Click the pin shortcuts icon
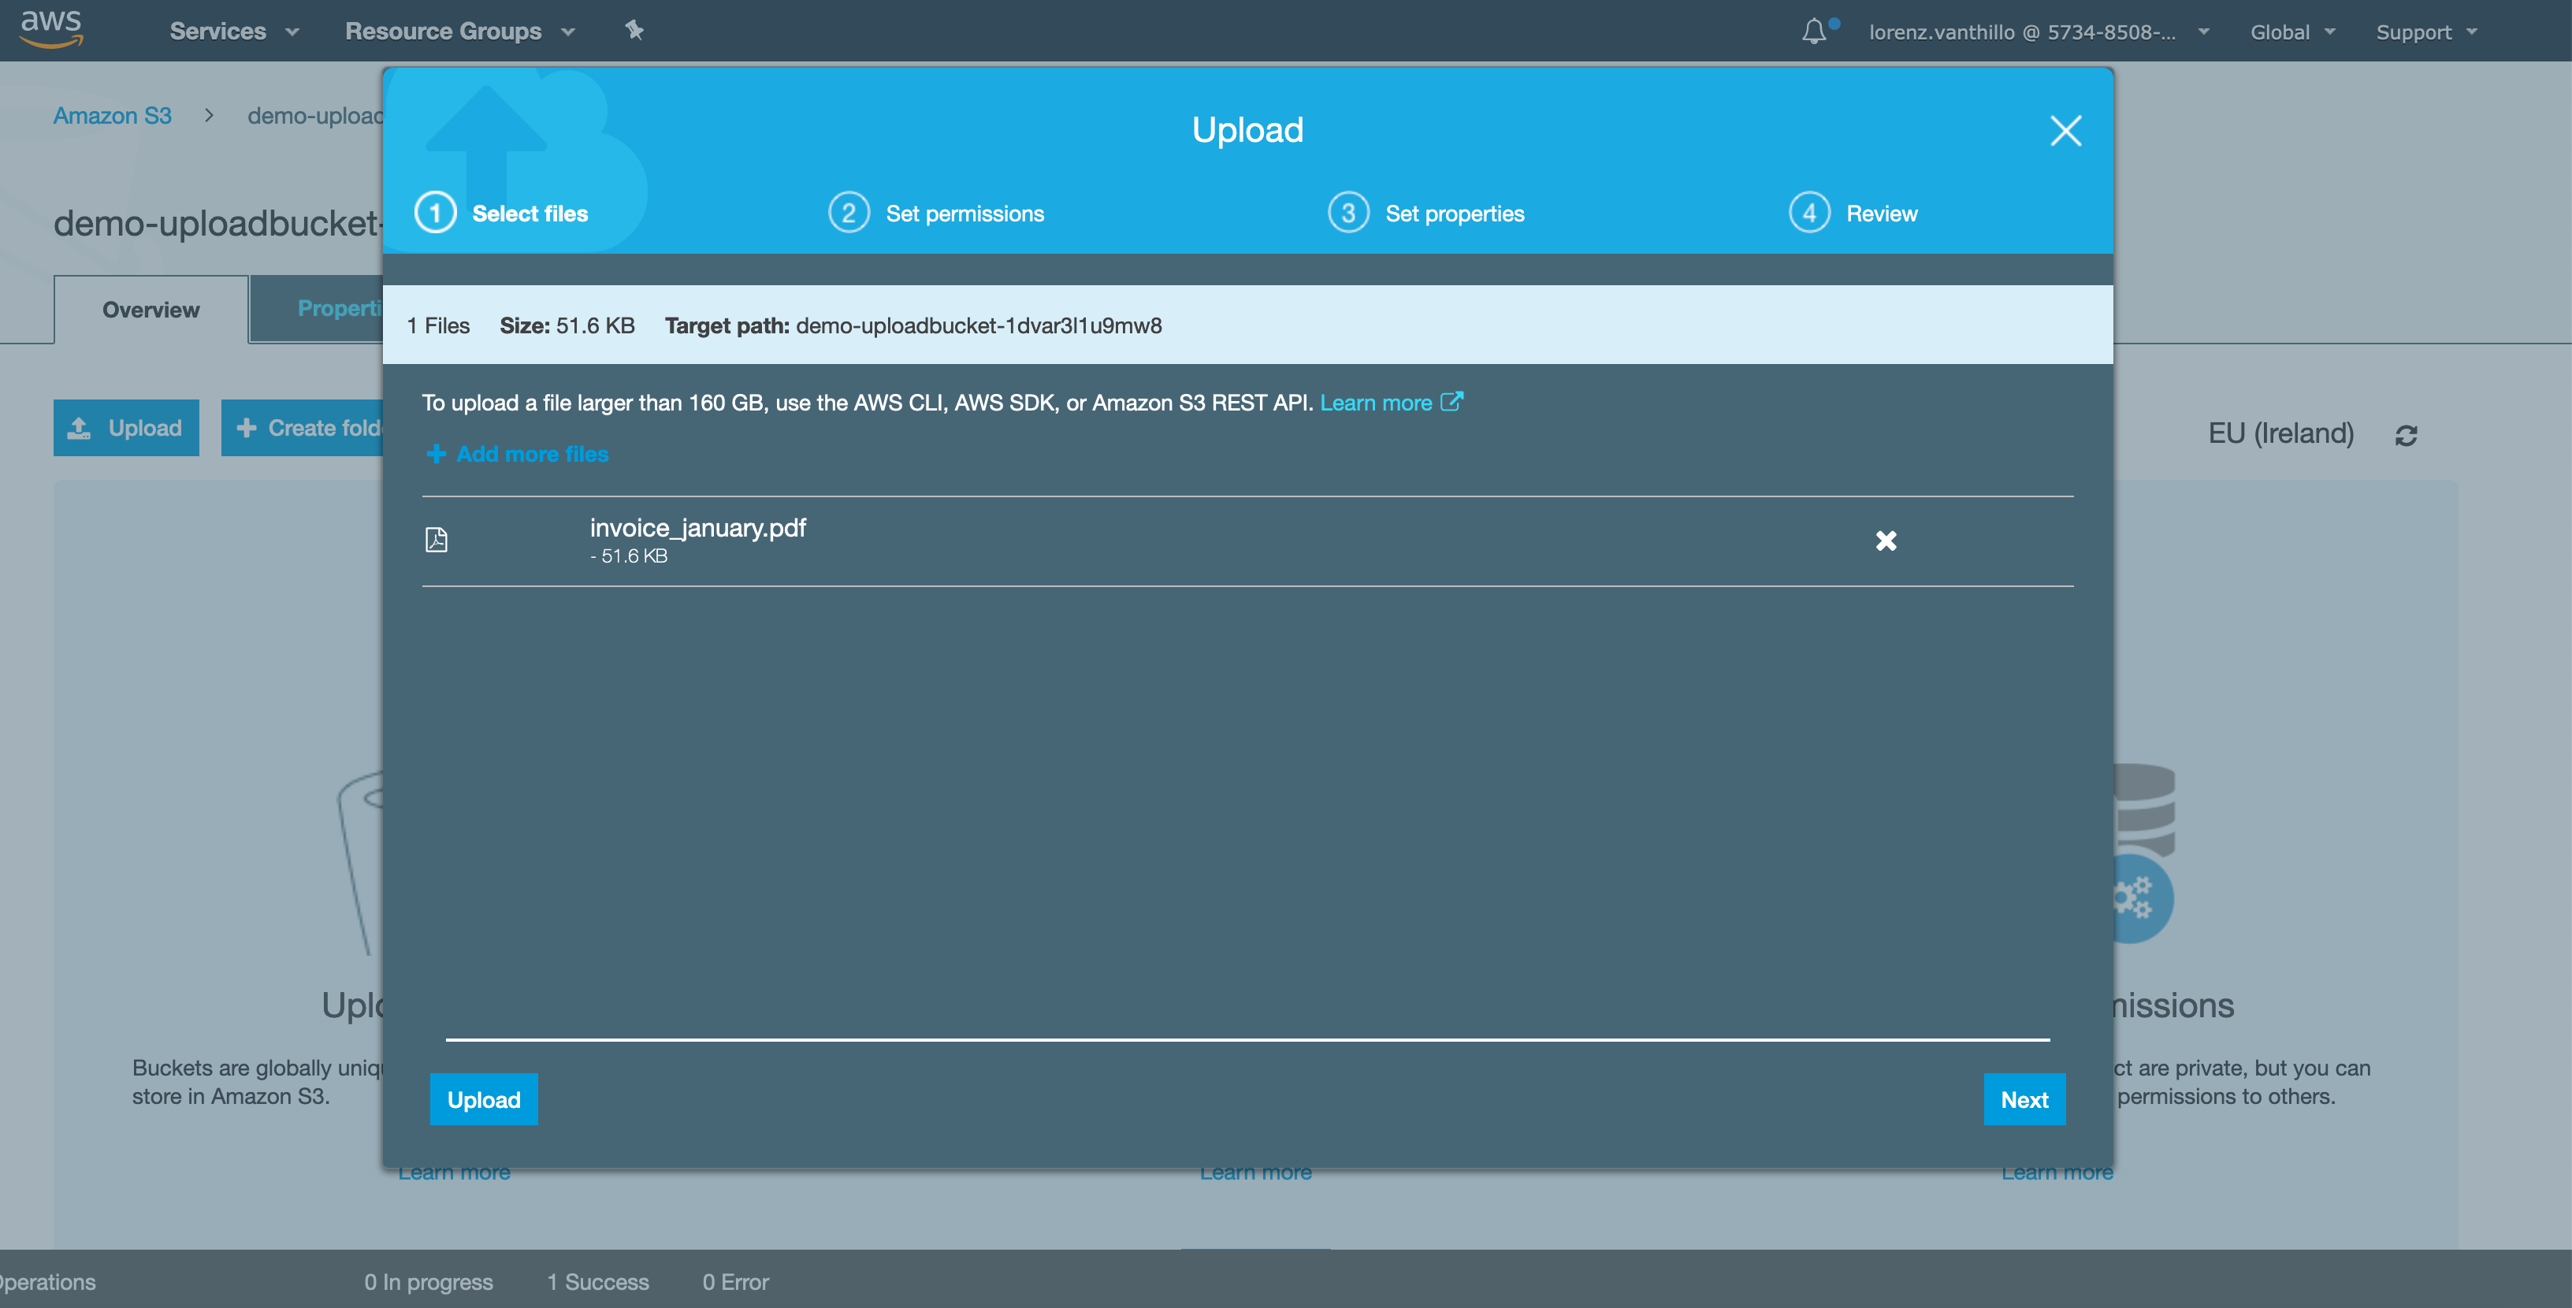Image resolution: width=2572 pixels, height=1308 pixels. 634,30
